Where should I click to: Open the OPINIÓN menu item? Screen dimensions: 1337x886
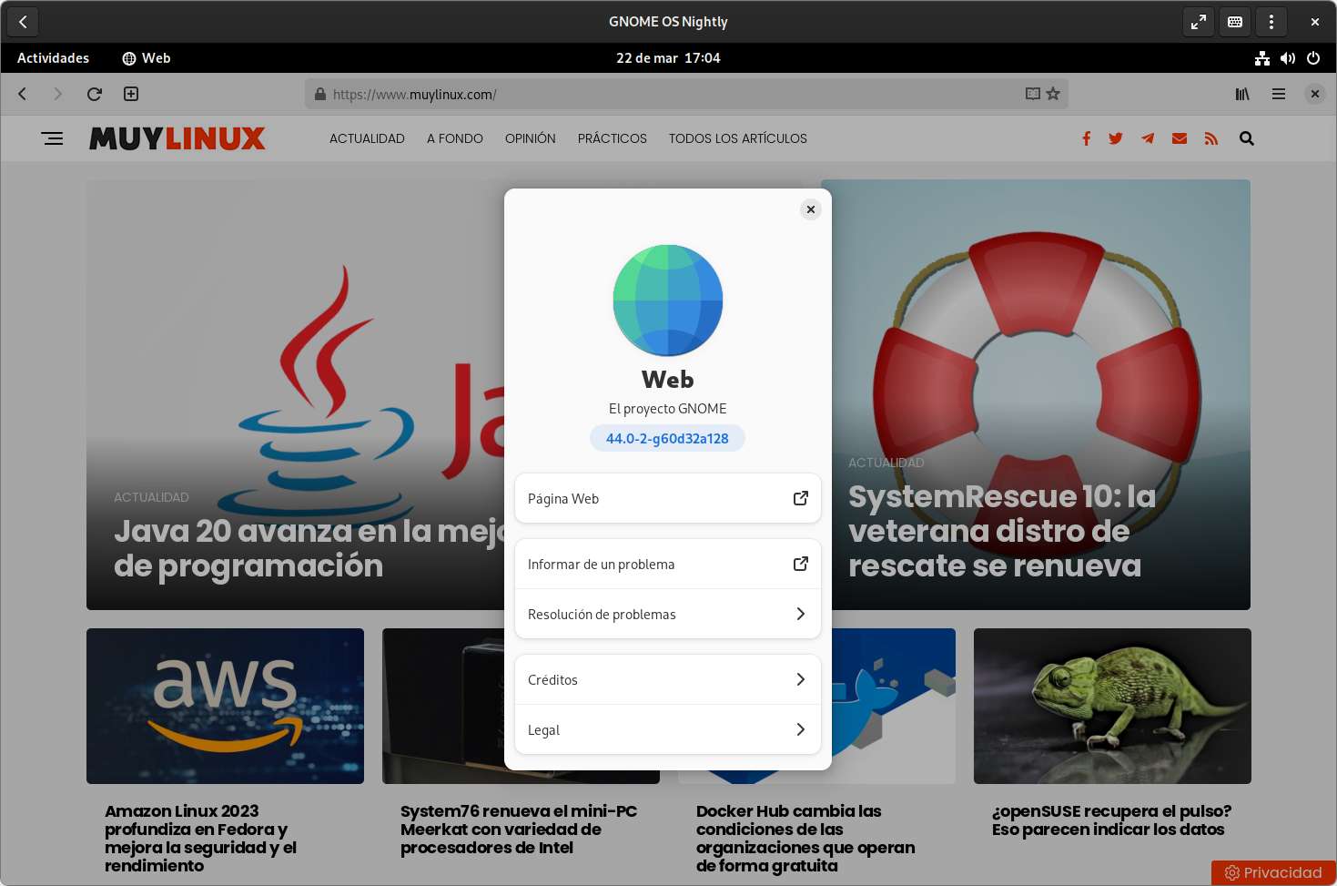531,138
